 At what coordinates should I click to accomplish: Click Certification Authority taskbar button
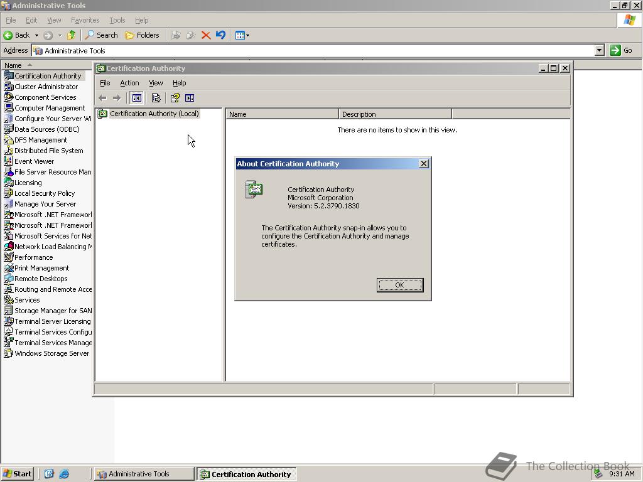[x=246, y=474]
